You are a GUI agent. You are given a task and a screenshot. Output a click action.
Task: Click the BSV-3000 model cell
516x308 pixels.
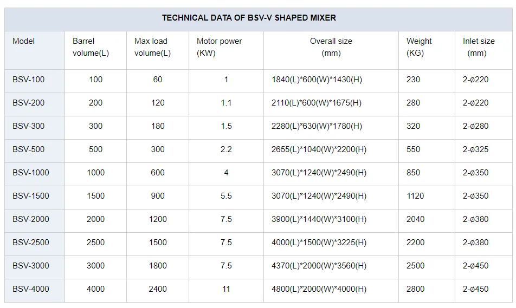coord(31,266)
